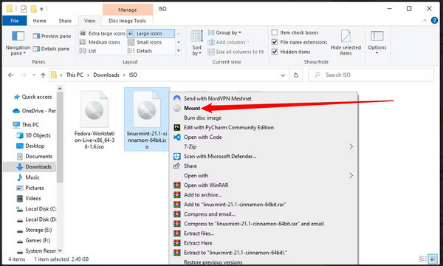
Task: Choose Mount from context menu
Action: tap(192, 108)
